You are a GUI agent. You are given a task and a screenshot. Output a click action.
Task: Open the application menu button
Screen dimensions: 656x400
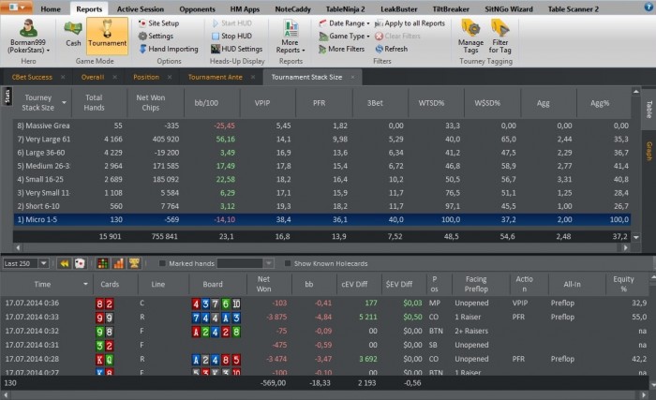[17, 7]
